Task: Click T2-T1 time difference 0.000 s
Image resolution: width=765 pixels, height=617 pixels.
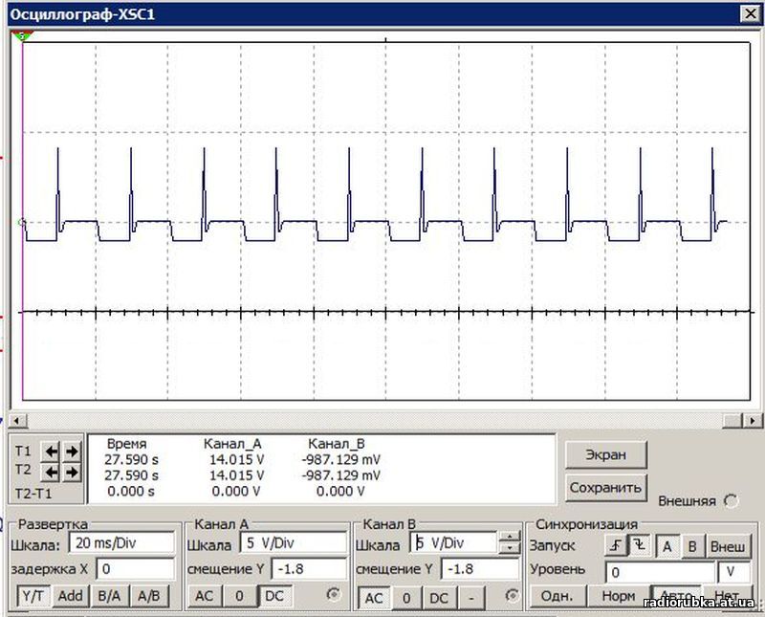Action: point(131,492)
